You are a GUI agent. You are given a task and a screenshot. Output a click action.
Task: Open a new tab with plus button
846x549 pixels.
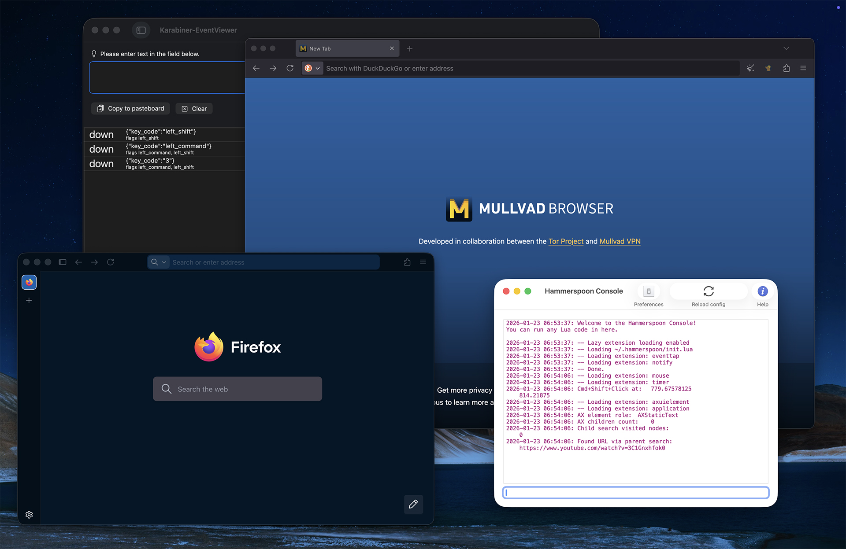(409, 48)
